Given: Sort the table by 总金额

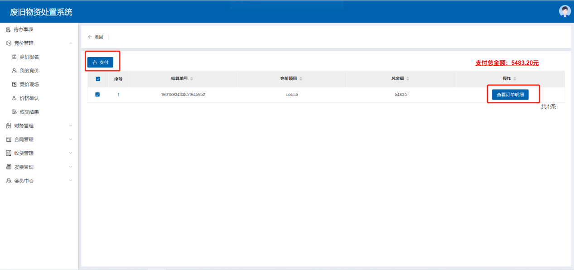Looking at the screenshot, I should tap(407, 79).
